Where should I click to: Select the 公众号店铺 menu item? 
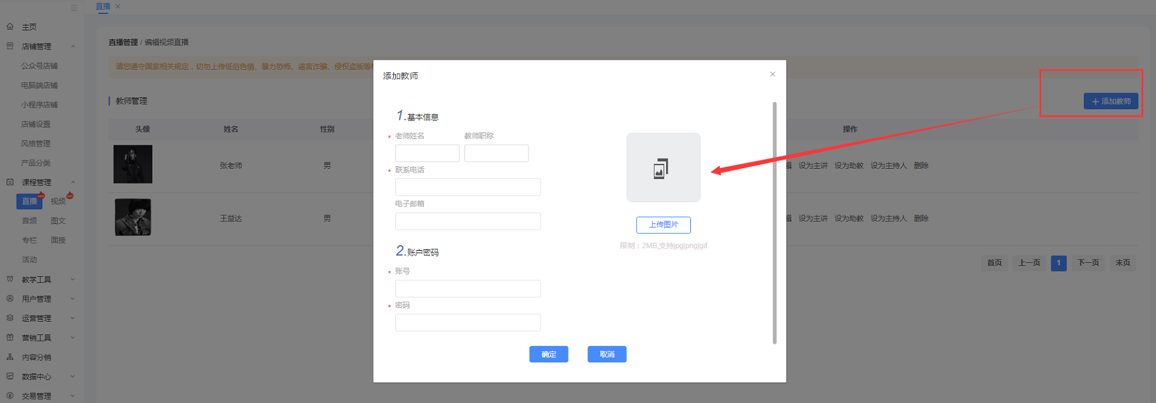point(39,66)
